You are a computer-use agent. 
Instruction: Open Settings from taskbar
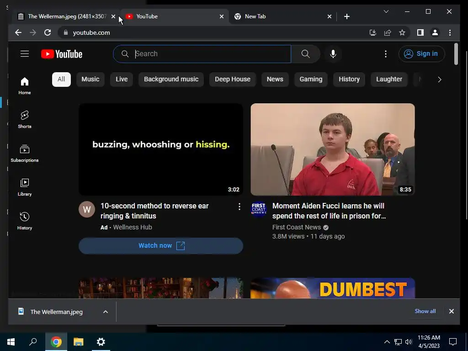click(x=101, y=342)
